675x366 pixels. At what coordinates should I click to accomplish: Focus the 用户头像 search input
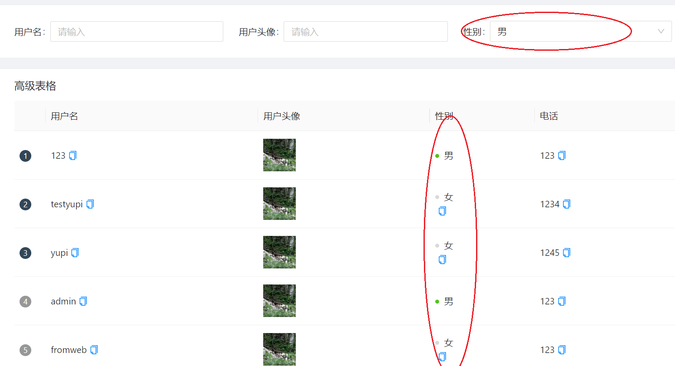pos(366,32)
